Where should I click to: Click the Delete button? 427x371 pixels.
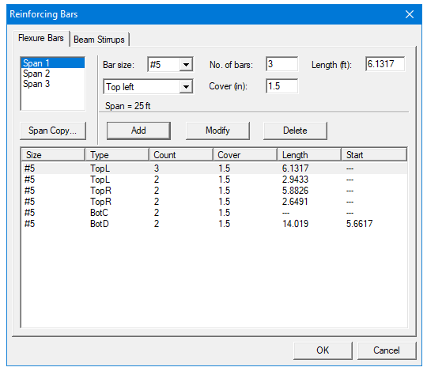pos(295,131)
